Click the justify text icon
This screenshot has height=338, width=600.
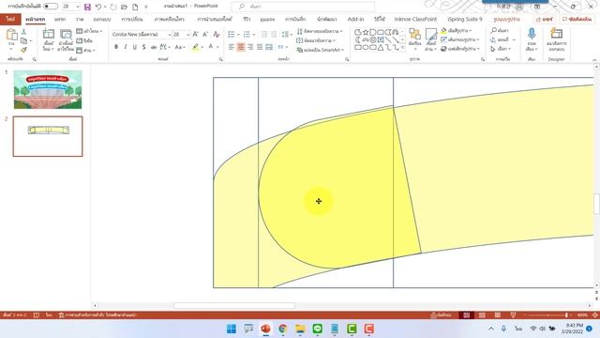tap(260, 47)
